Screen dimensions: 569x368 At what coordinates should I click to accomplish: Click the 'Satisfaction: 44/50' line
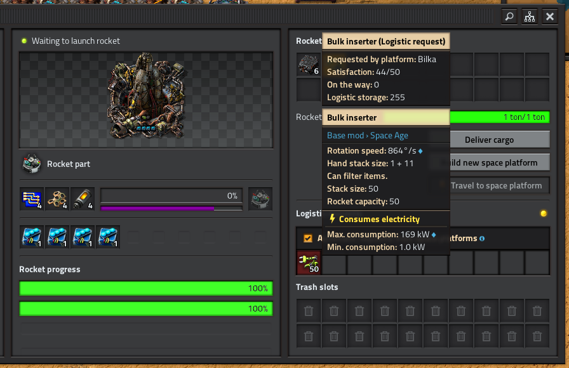point(363,72)
